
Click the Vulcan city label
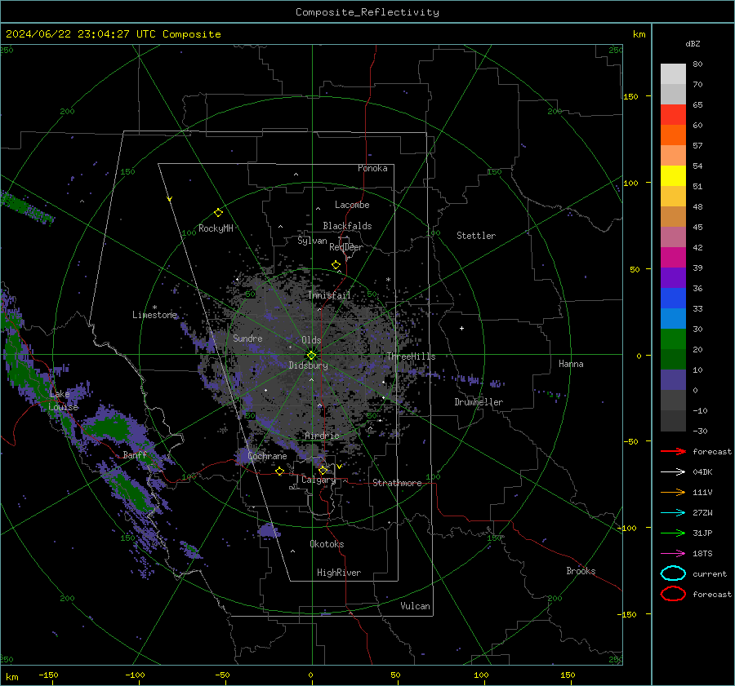pyautogui.click(x=415, y=606)
